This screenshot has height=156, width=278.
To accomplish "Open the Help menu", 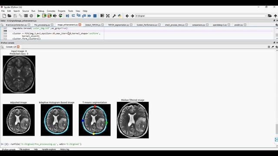I will (x=85, y=11).
